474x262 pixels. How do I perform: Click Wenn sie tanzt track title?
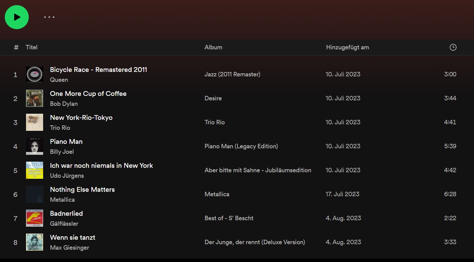tap(73, 237)
